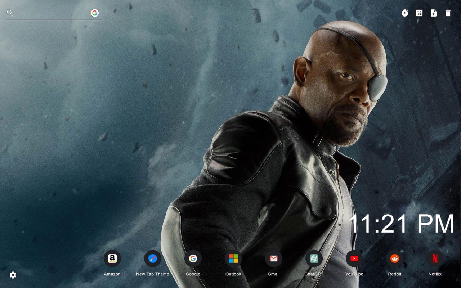Viewport: 461px width, 288px height.
Task: Open the calculator tool
Action: coord(419,13)
